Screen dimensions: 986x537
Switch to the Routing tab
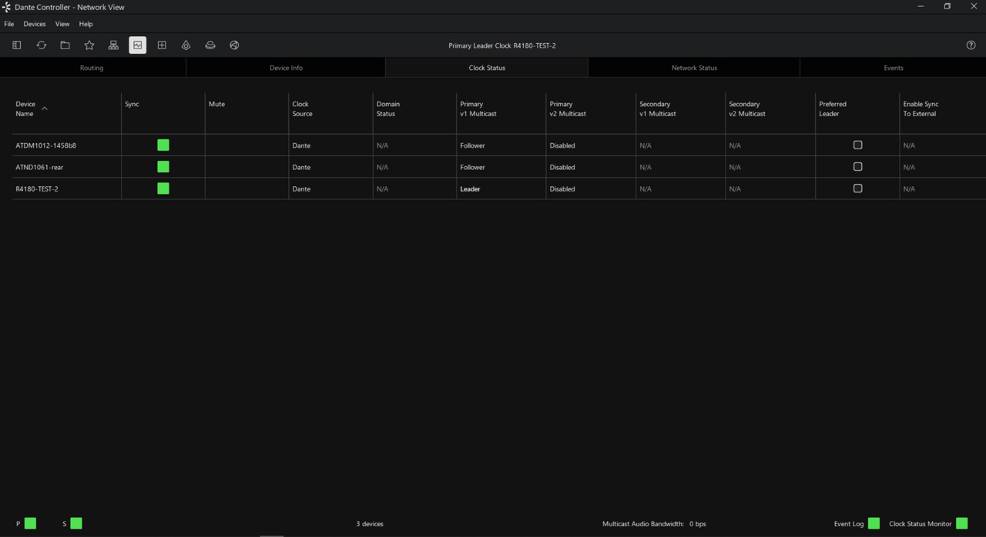click(x=92, y=68)
